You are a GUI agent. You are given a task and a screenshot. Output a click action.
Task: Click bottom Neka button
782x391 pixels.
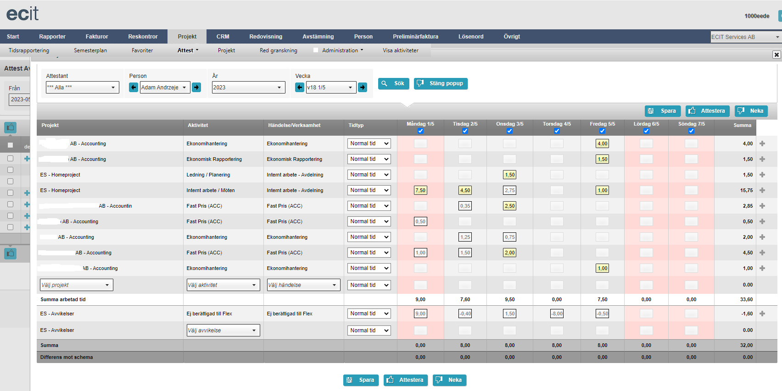pos(449,380)
